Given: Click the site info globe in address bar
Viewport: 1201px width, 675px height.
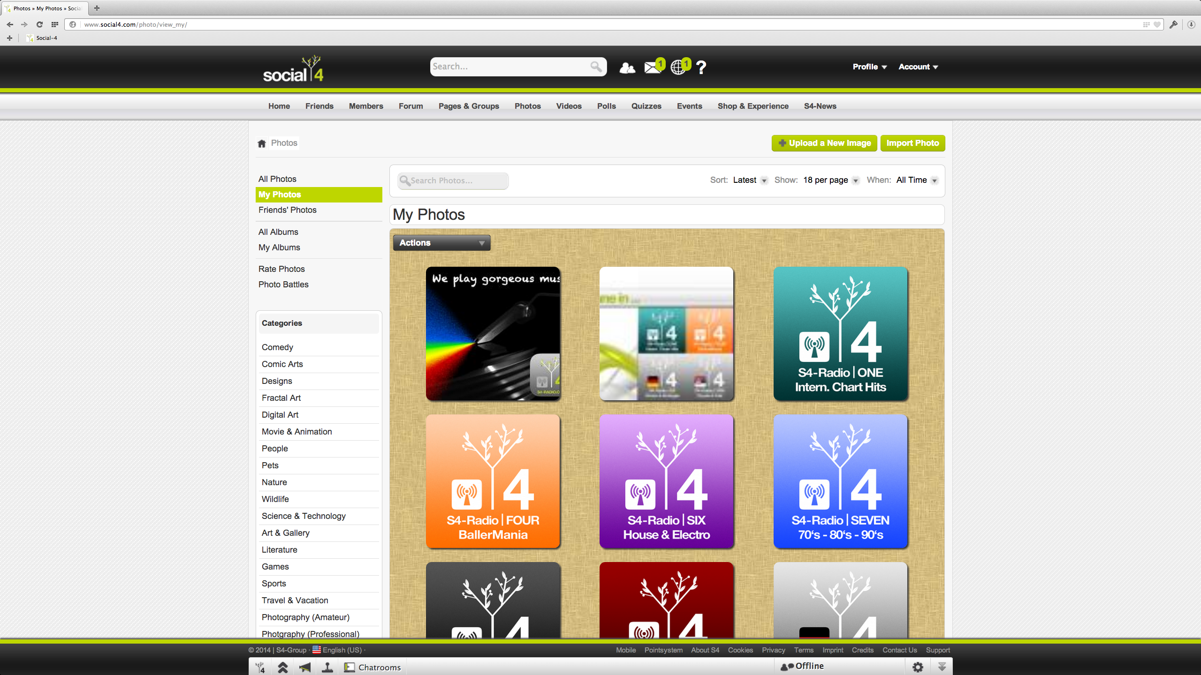Looking at the screenshot, I should coord(73,24).
